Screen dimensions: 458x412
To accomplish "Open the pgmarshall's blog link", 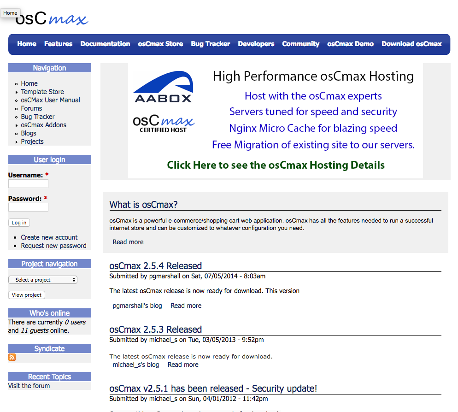I will tap(137, 306).
